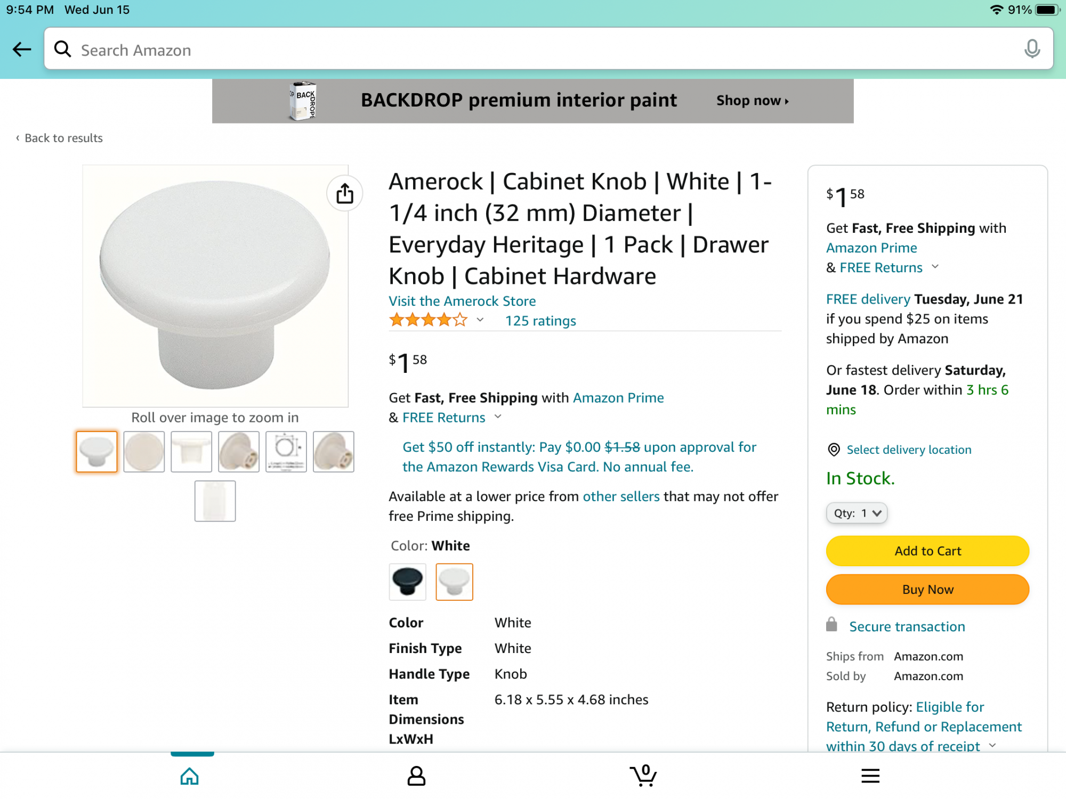
Task: Open the hamburger menu icon
Action: tap(870, 776)
